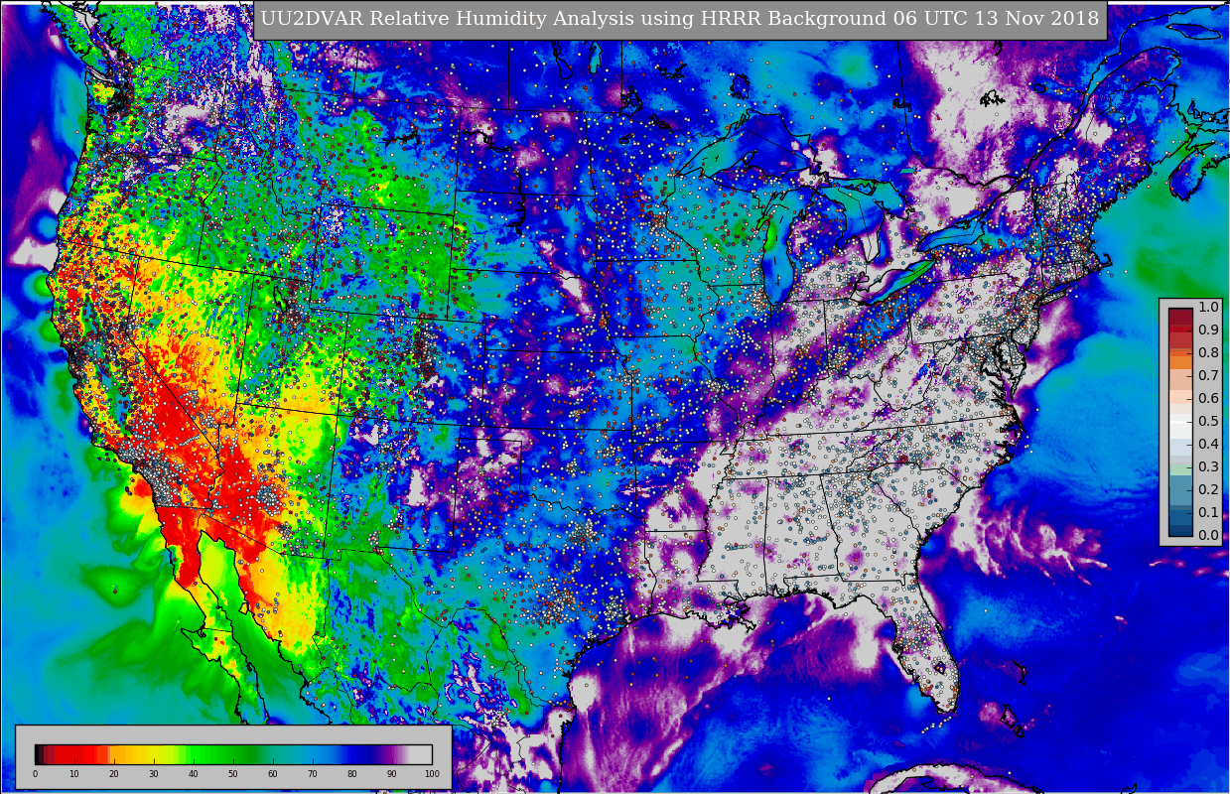Click the 50 tick label on humidity colorbar
Screen dimensions: 1230x794
[x=233, y=774]
